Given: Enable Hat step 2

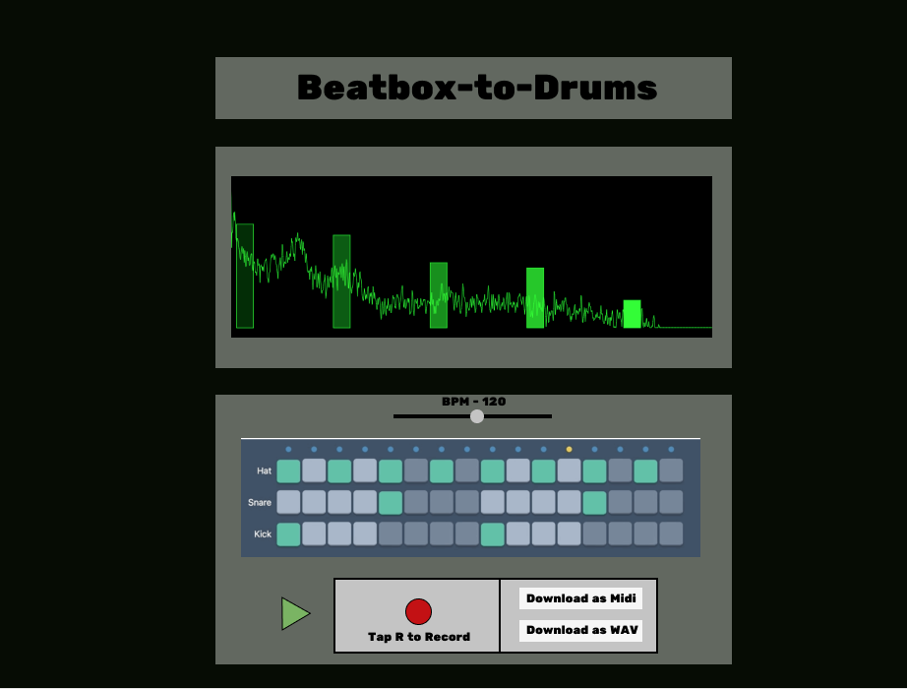Looking at the screenshot, I should pos(314,470).
